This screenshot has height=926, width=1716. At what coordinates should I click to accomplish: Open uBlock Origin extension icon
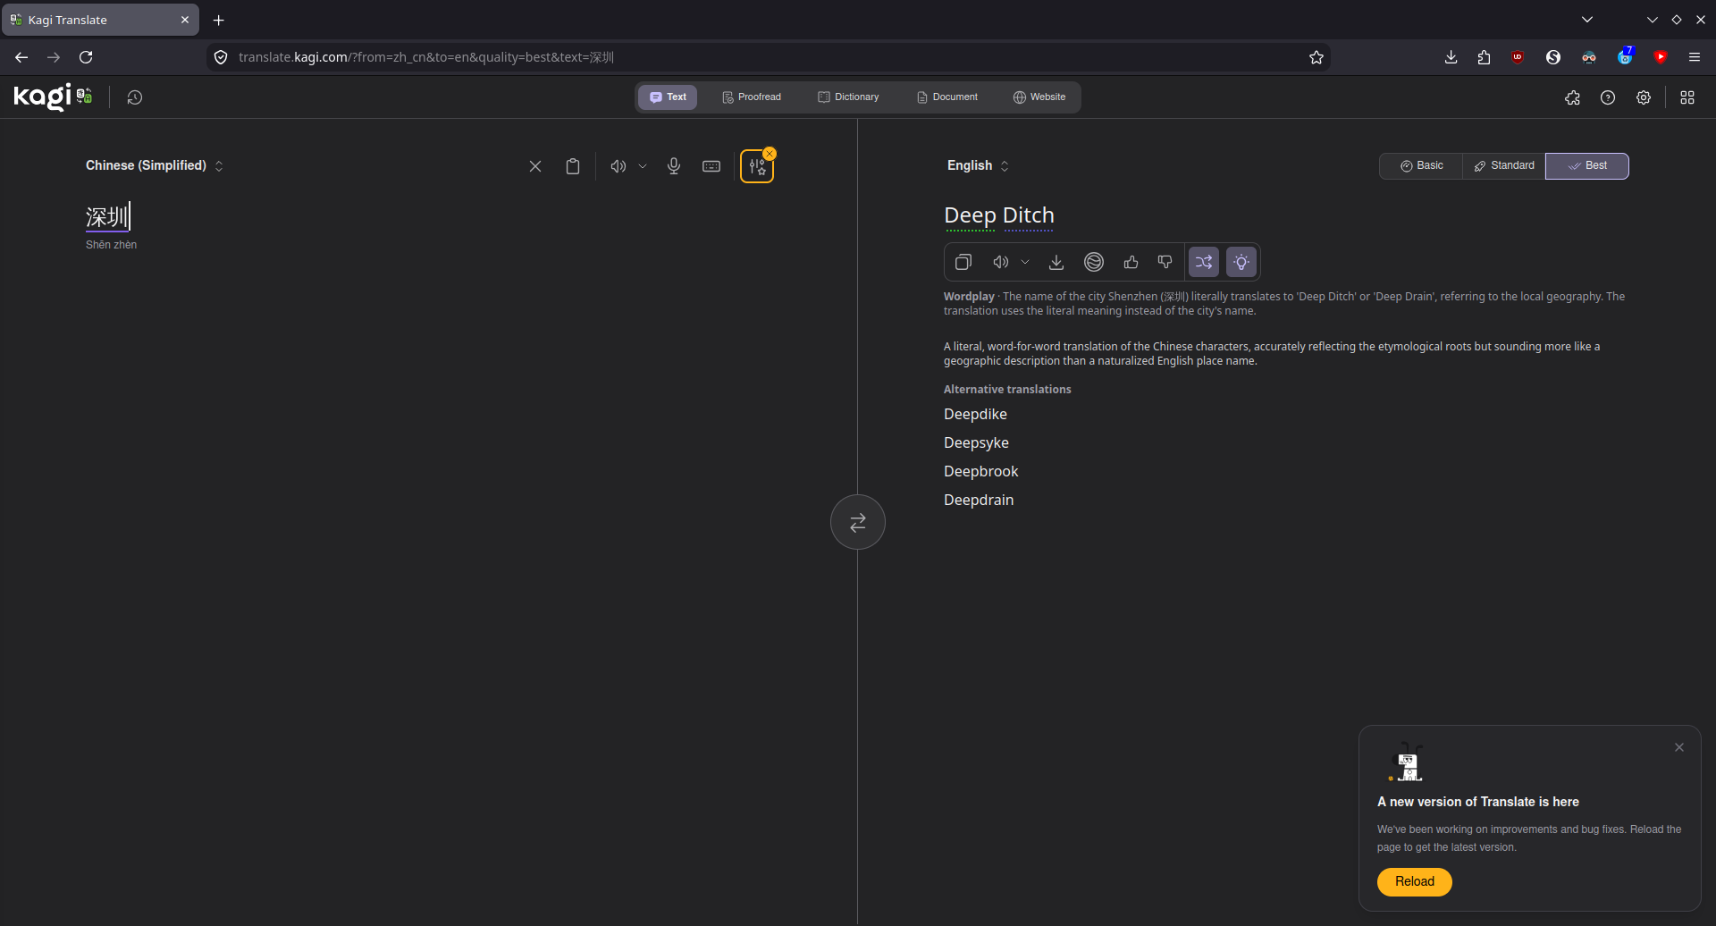tap(1518, 57)
